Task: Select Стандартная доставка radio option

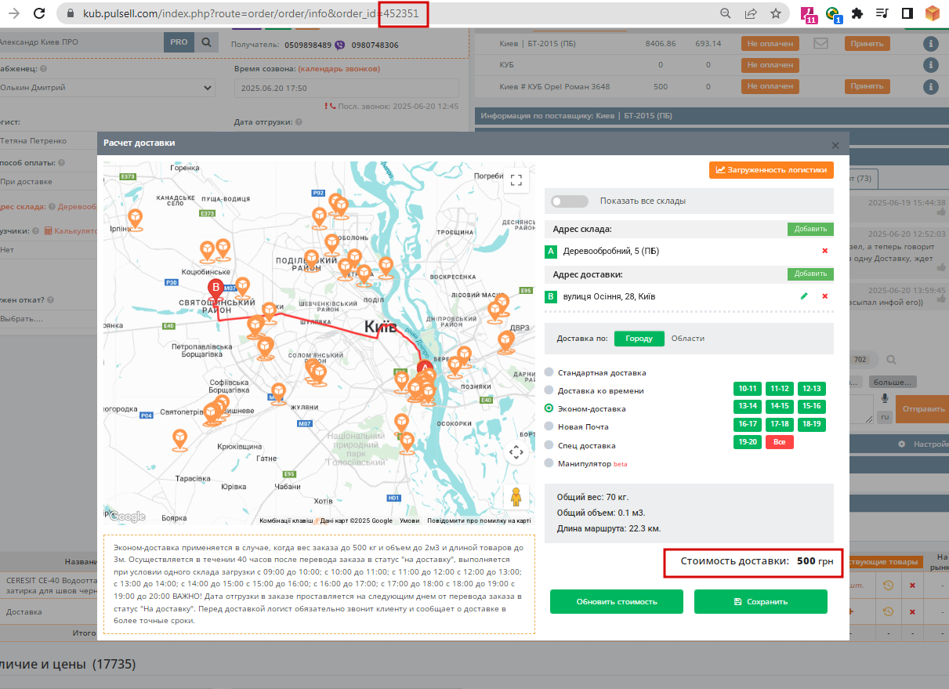Action: point(549,372)
